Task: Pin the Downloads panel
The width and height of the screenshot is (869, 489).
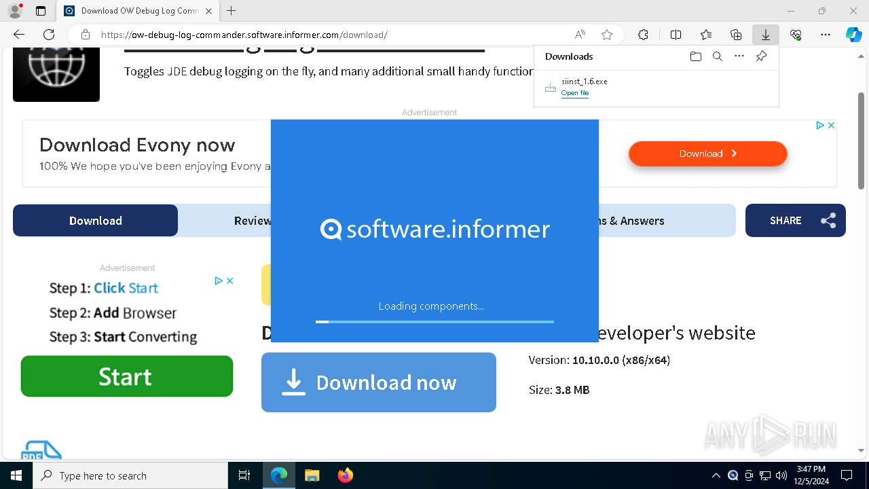Action: click(x=761, y=56)
